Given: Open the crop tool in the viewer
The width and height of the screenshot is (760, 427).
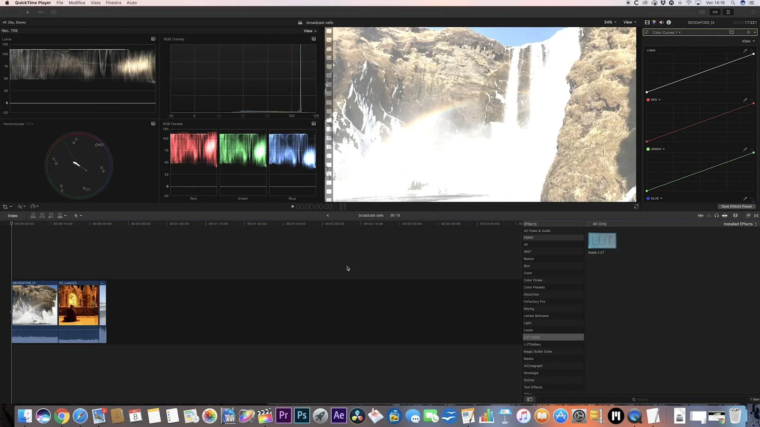Looking at the screenshot, I should 6,206.
